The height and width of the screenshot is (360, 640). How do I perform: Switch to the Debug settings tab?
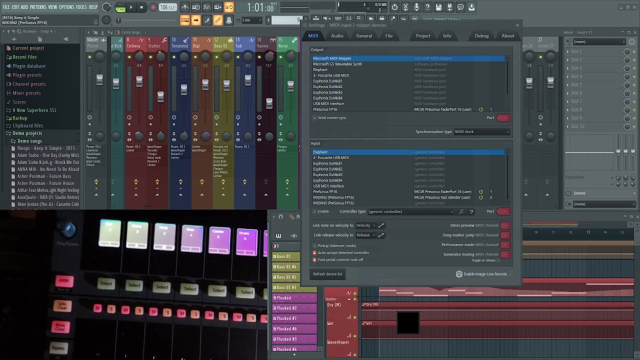point(481,36)
